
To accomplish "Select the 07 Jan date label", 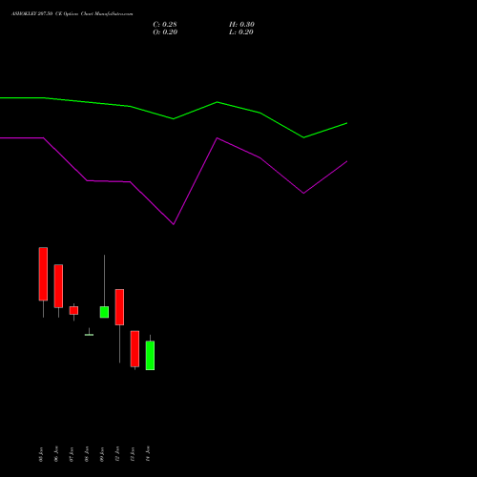I will [x=72, y=454].
